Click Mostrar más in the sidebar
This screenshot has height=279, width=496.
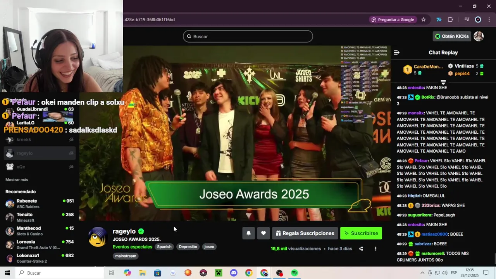[x=17, y=180]
